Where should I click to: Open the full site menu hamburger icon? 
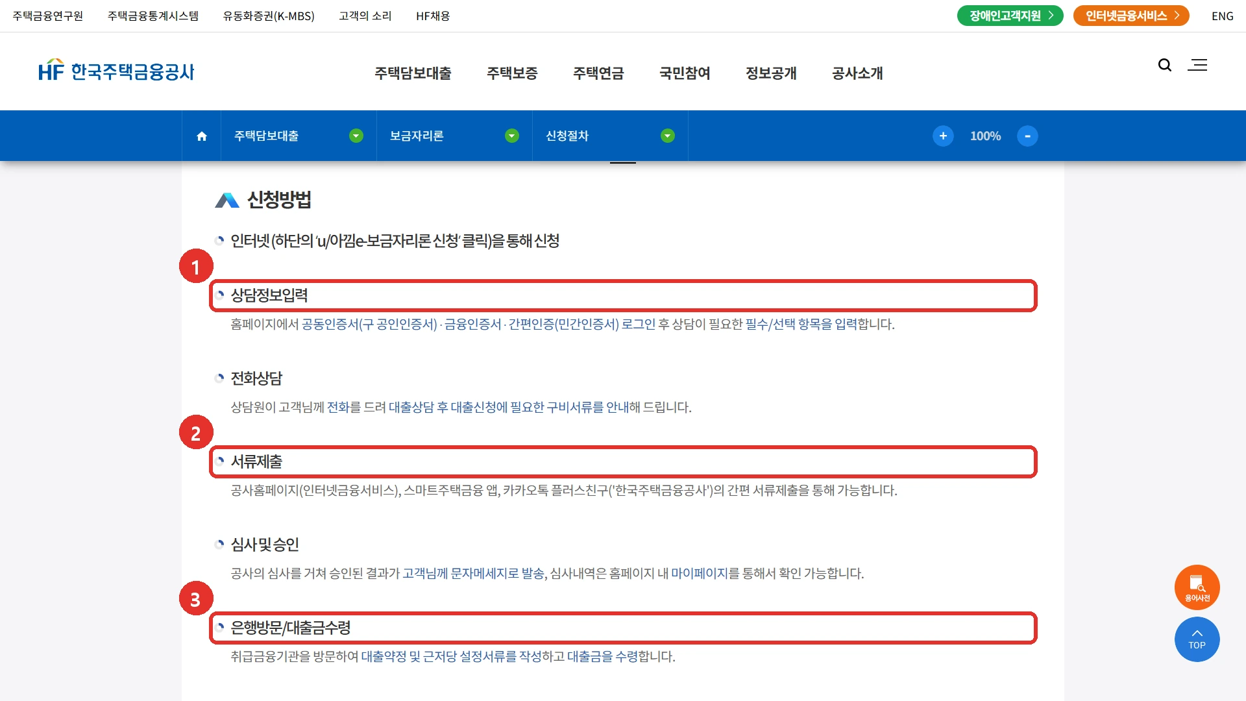[x=1197, y=65]
